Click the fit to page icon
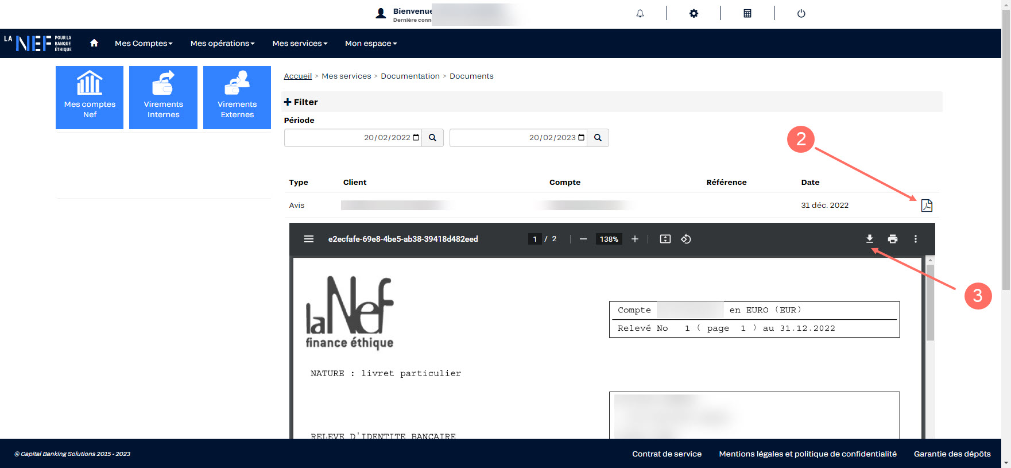 [x=665, y=239]
